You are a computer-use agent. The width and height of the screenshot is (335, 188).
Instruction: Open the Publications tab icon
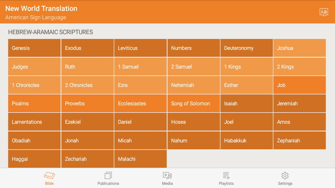click(x=108, y=175)
